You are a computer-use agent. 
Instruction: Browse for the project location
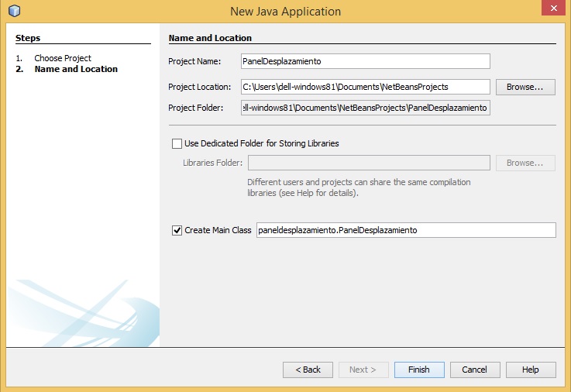525,87
